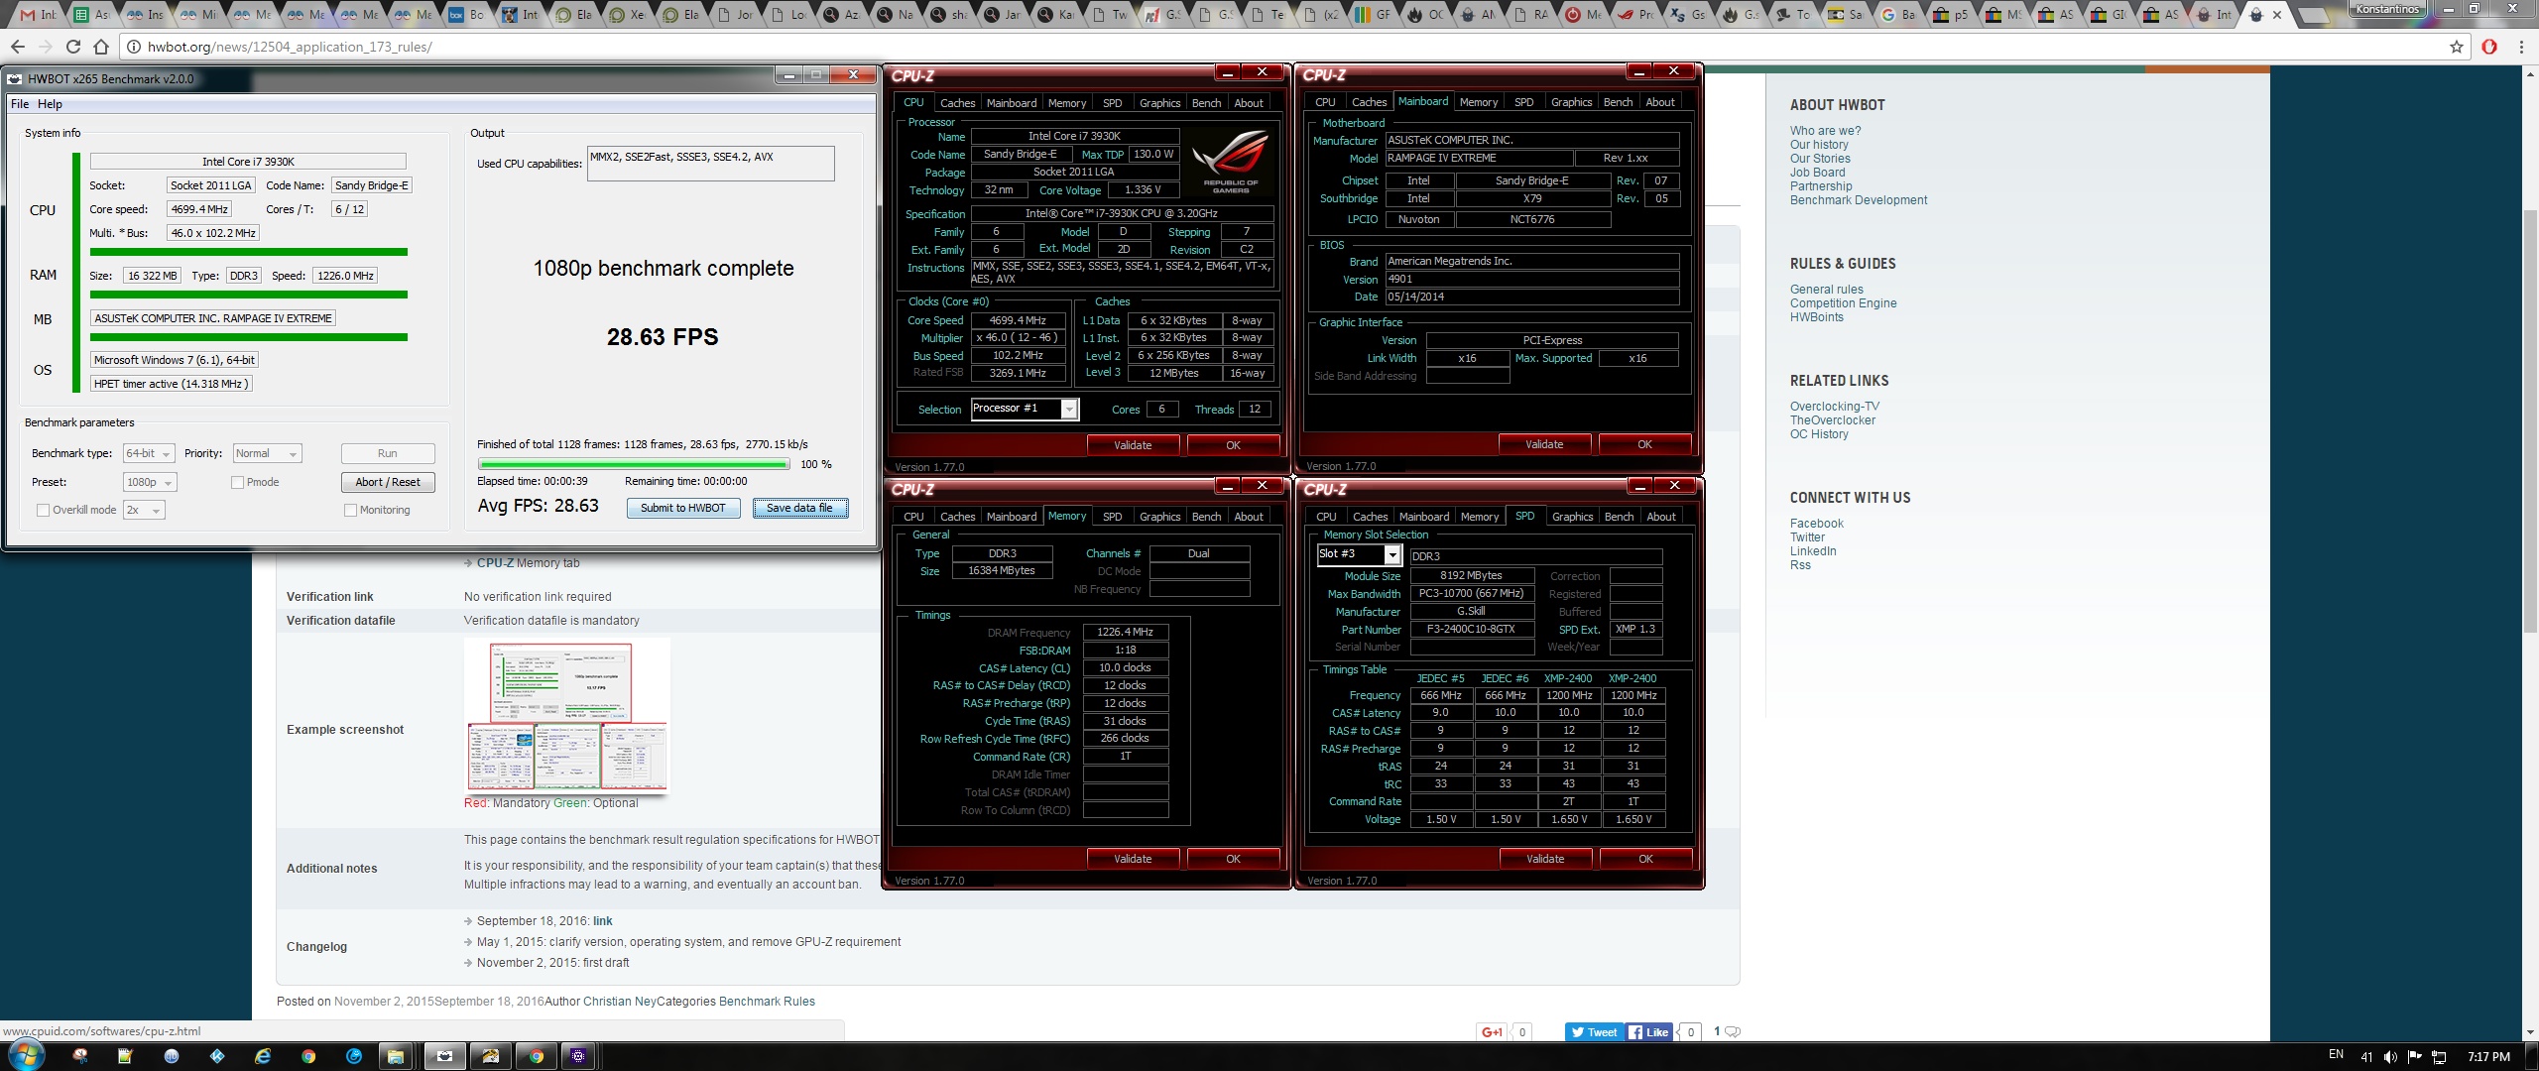Image resolution: width=2539 pixels, height=1071 pixels.
Task: Click the pinned Chrome icon next to Internet Explorer
Action: coord(308,1056)
